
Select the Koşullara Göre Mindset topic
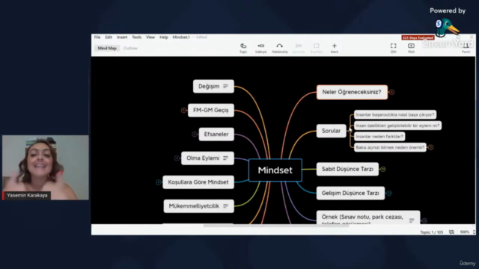point(198,182)
